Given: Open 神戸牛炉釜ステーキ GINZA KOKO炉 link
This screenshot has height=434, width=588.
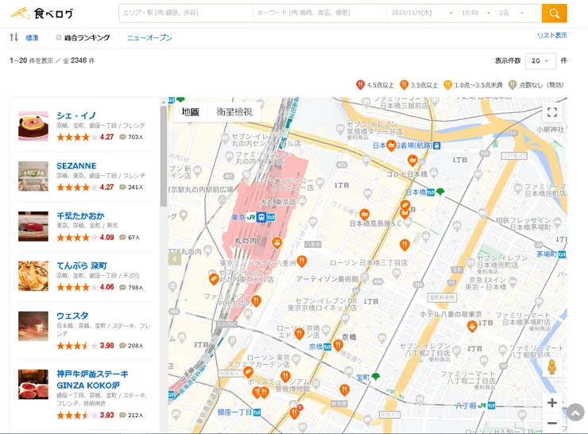Looking at the screenshot, I should coord(92,380).
